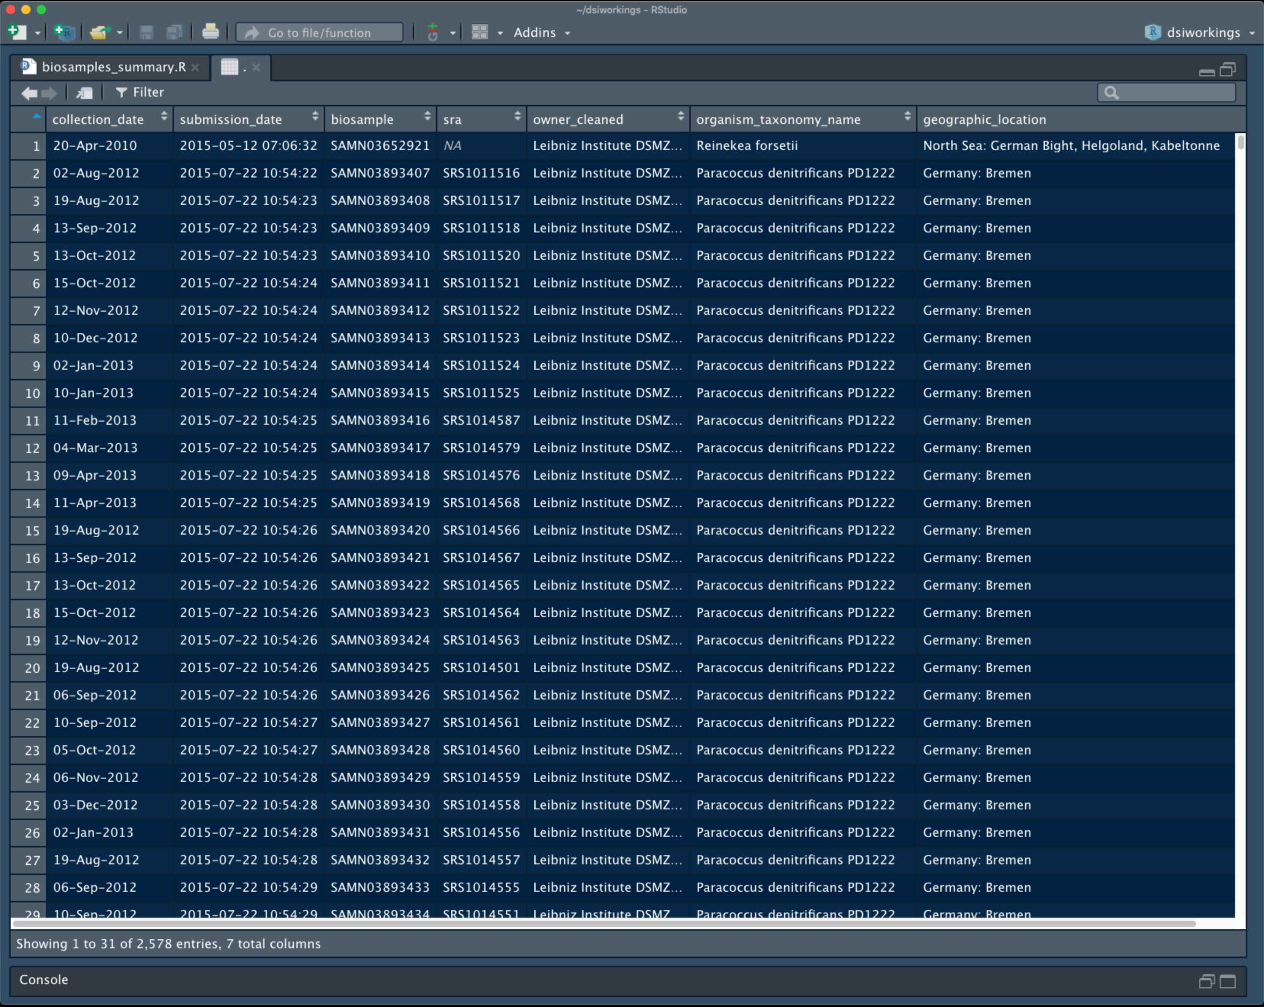
Task: Maximize the Console pane
Action: [1228, 981]
